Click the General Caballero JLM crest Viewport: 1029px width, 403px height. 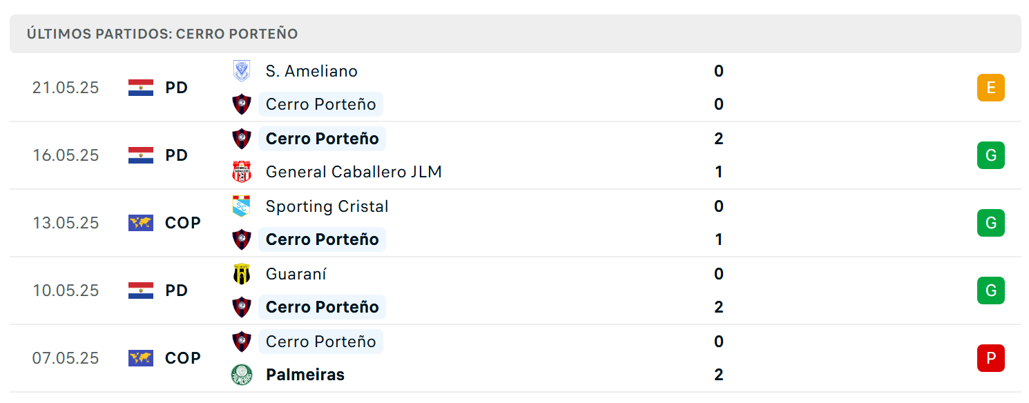tap(242, 172)
